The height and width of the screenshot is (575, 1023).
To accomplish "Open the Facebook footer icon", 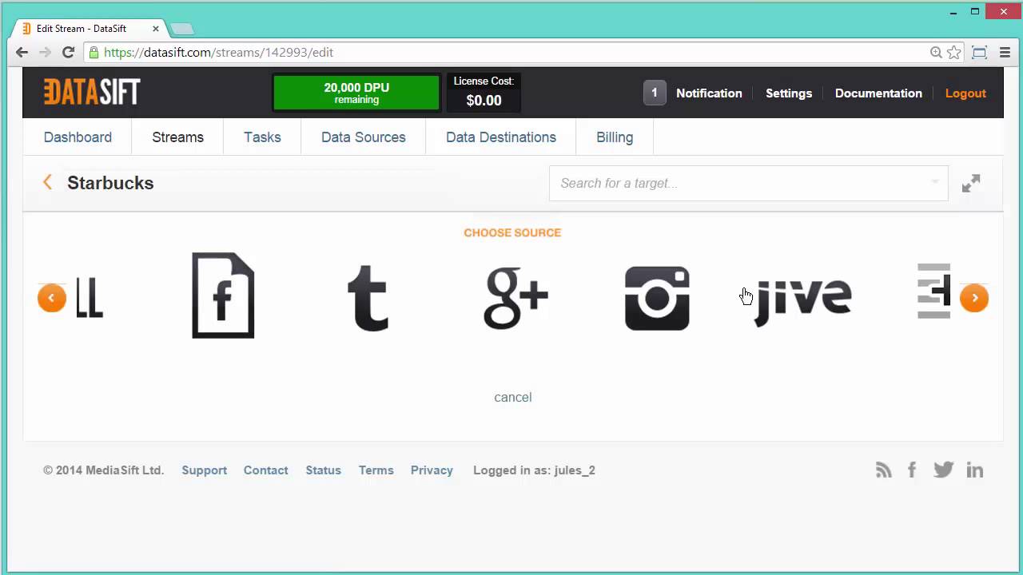I will pyautogui.click(x=912, y=470).
